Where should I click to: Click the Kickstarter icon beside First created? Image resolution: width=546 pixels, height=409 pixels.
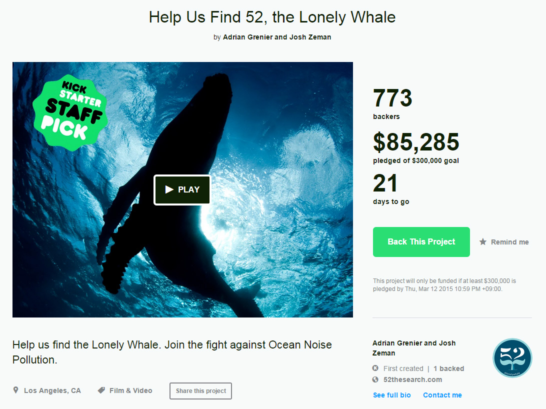coord(375,368)
